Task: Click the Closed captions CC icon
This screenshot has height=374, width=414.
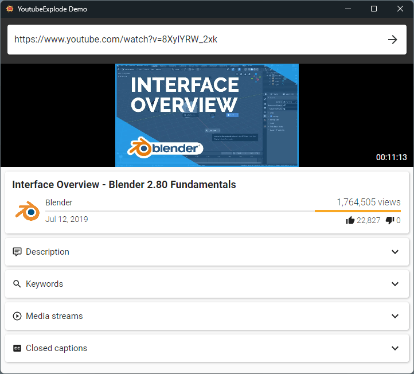Action: (x=17, y=348)
